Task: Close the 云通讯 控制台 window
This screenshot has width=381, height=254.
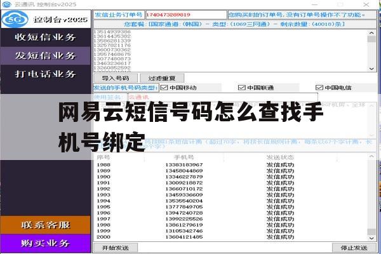Action: pyautogui.click(x=366, y=4)
